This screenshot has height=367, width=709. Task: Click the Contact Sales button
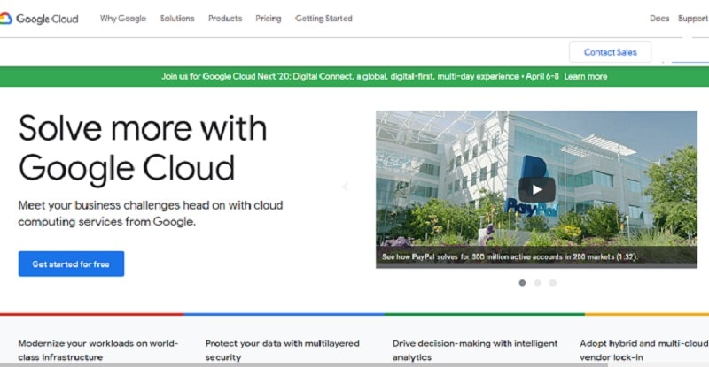(610, 52)
